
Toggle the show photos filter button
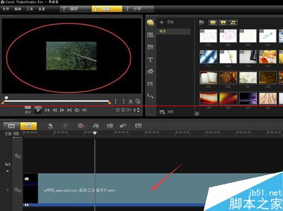coord(223,23)
